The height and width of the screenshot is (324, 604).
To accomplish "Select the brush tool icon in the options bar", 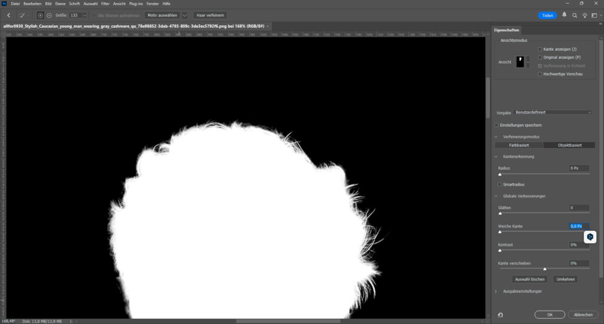I will (22, 15).
